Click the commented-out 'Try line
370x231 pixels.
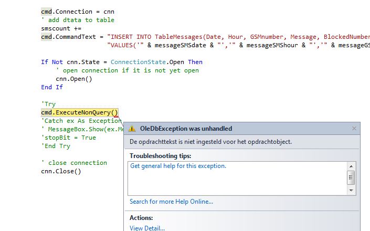48,104
